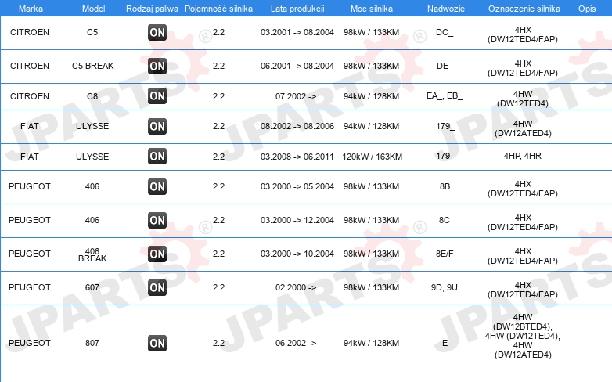The height and width of the screenshot is (382, 612).
Task: Click the 4HX engine code in Citroen C5 DC_ row
Action: tap(523, 34)
